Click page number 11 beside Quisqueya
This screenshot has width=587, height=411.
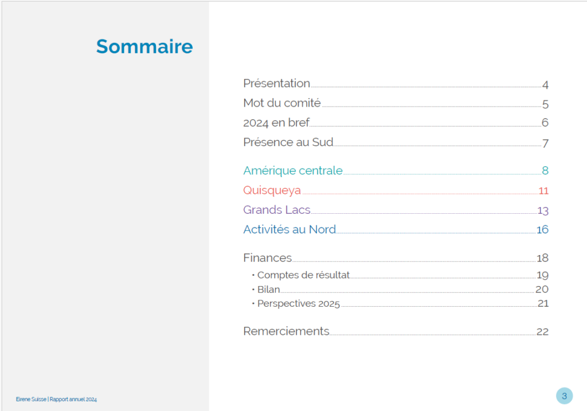click(x=543, y=191)
